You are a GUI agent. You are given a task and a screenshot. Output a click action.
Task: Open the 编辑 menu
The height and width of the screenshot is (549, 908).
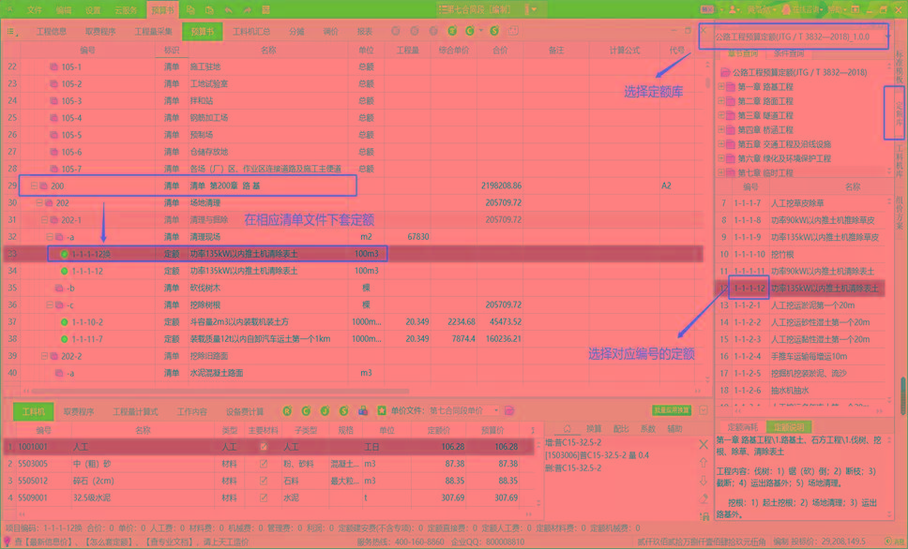(64, 9)
